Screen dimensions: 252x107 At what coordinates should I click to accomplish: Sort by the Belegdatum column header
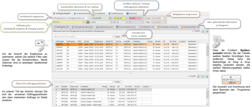pos(100,41)
